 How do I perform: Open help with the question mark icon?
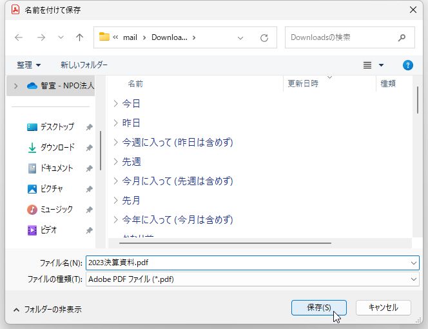pos(408,65)
